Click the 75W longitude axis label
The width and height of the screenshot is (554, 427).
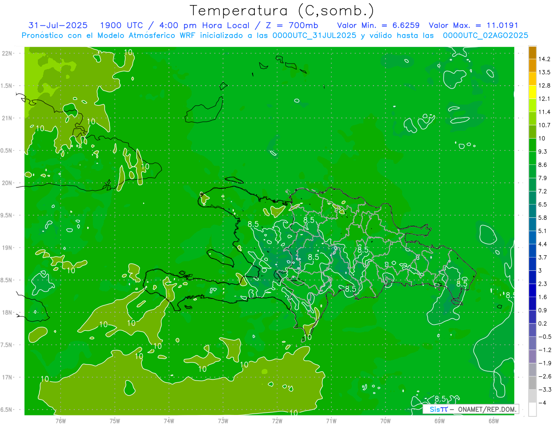coord(115,421)
